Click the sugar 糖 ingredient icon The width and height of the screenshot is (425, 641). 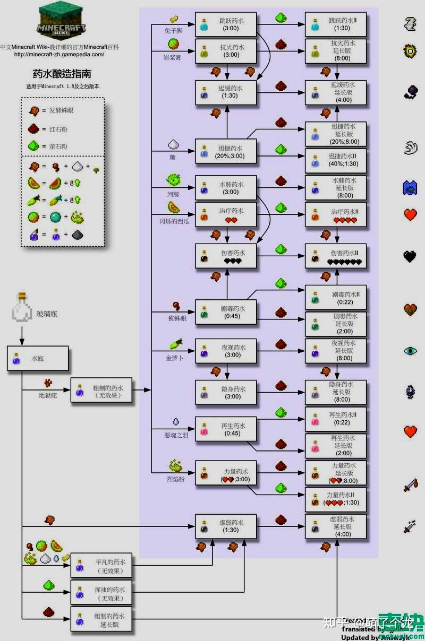click(x=174, y=144)
